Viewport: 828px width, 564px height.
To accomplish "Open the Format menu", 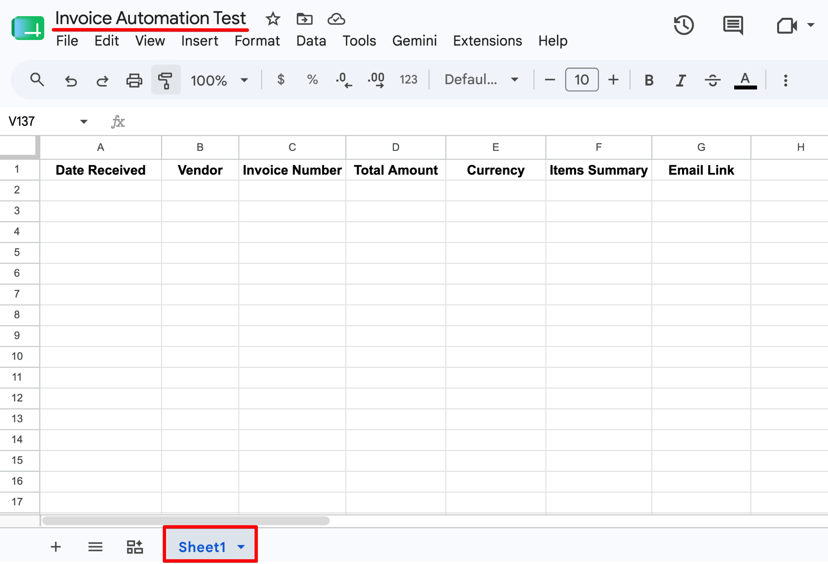I will [x=257, y=41].
